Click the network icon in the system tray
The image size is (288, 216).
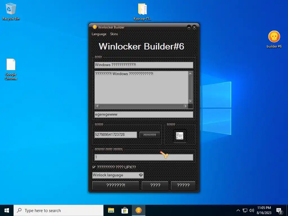pyautogui.click(x=245, y=210)
